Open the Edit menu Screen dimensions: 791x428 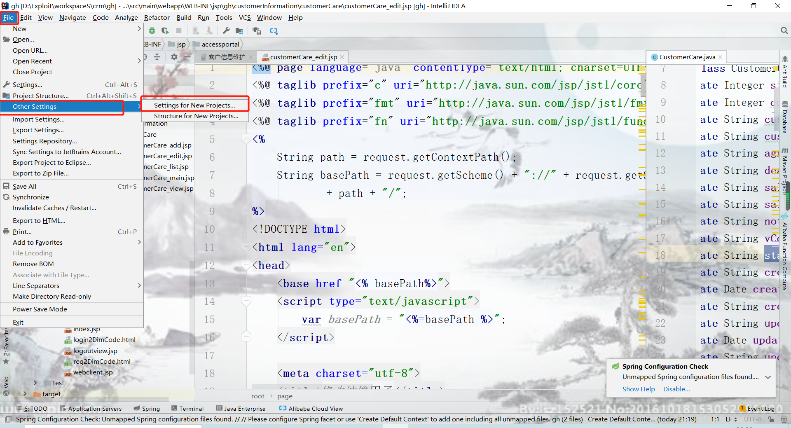click(x=26, y=17)
